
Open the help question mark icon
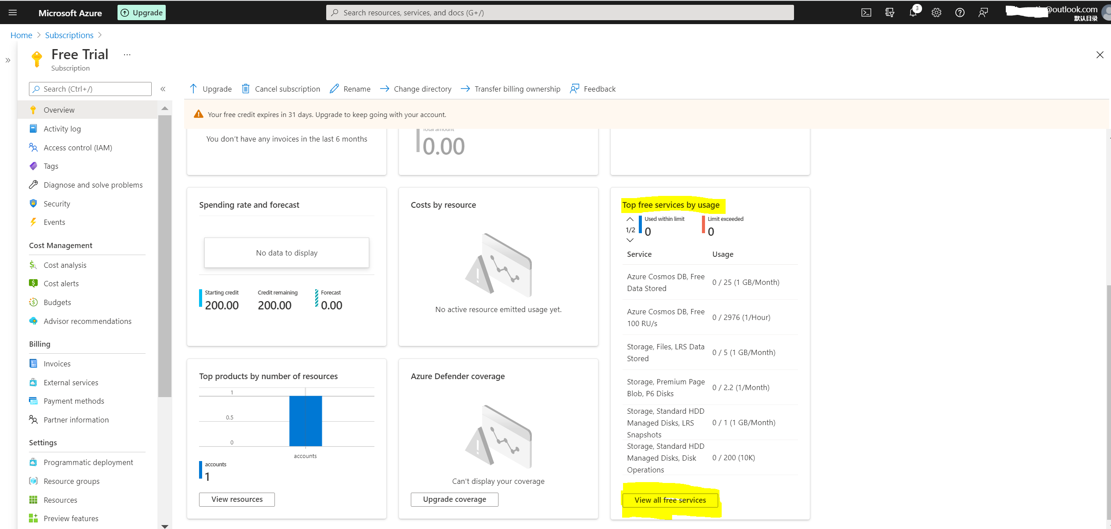click(960, 12)
